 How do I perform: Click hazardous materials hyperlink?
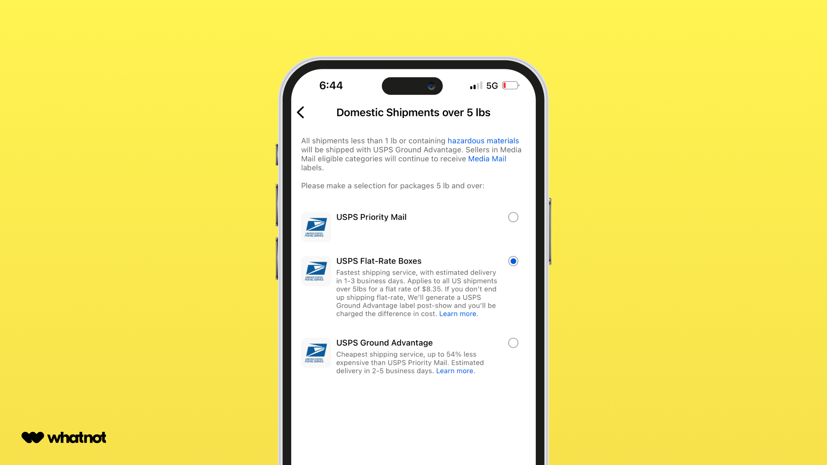click(x=483, y=140)
